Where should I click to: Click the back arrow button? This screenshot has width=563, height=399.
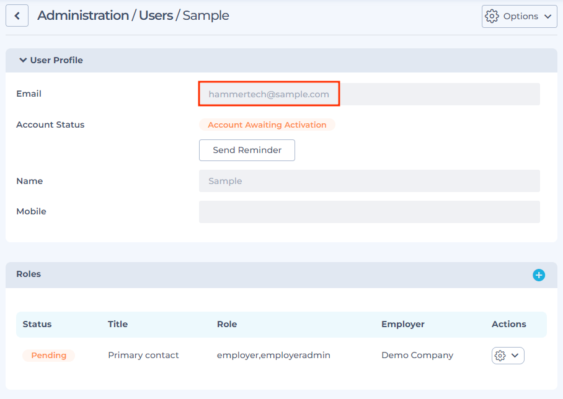17,15
